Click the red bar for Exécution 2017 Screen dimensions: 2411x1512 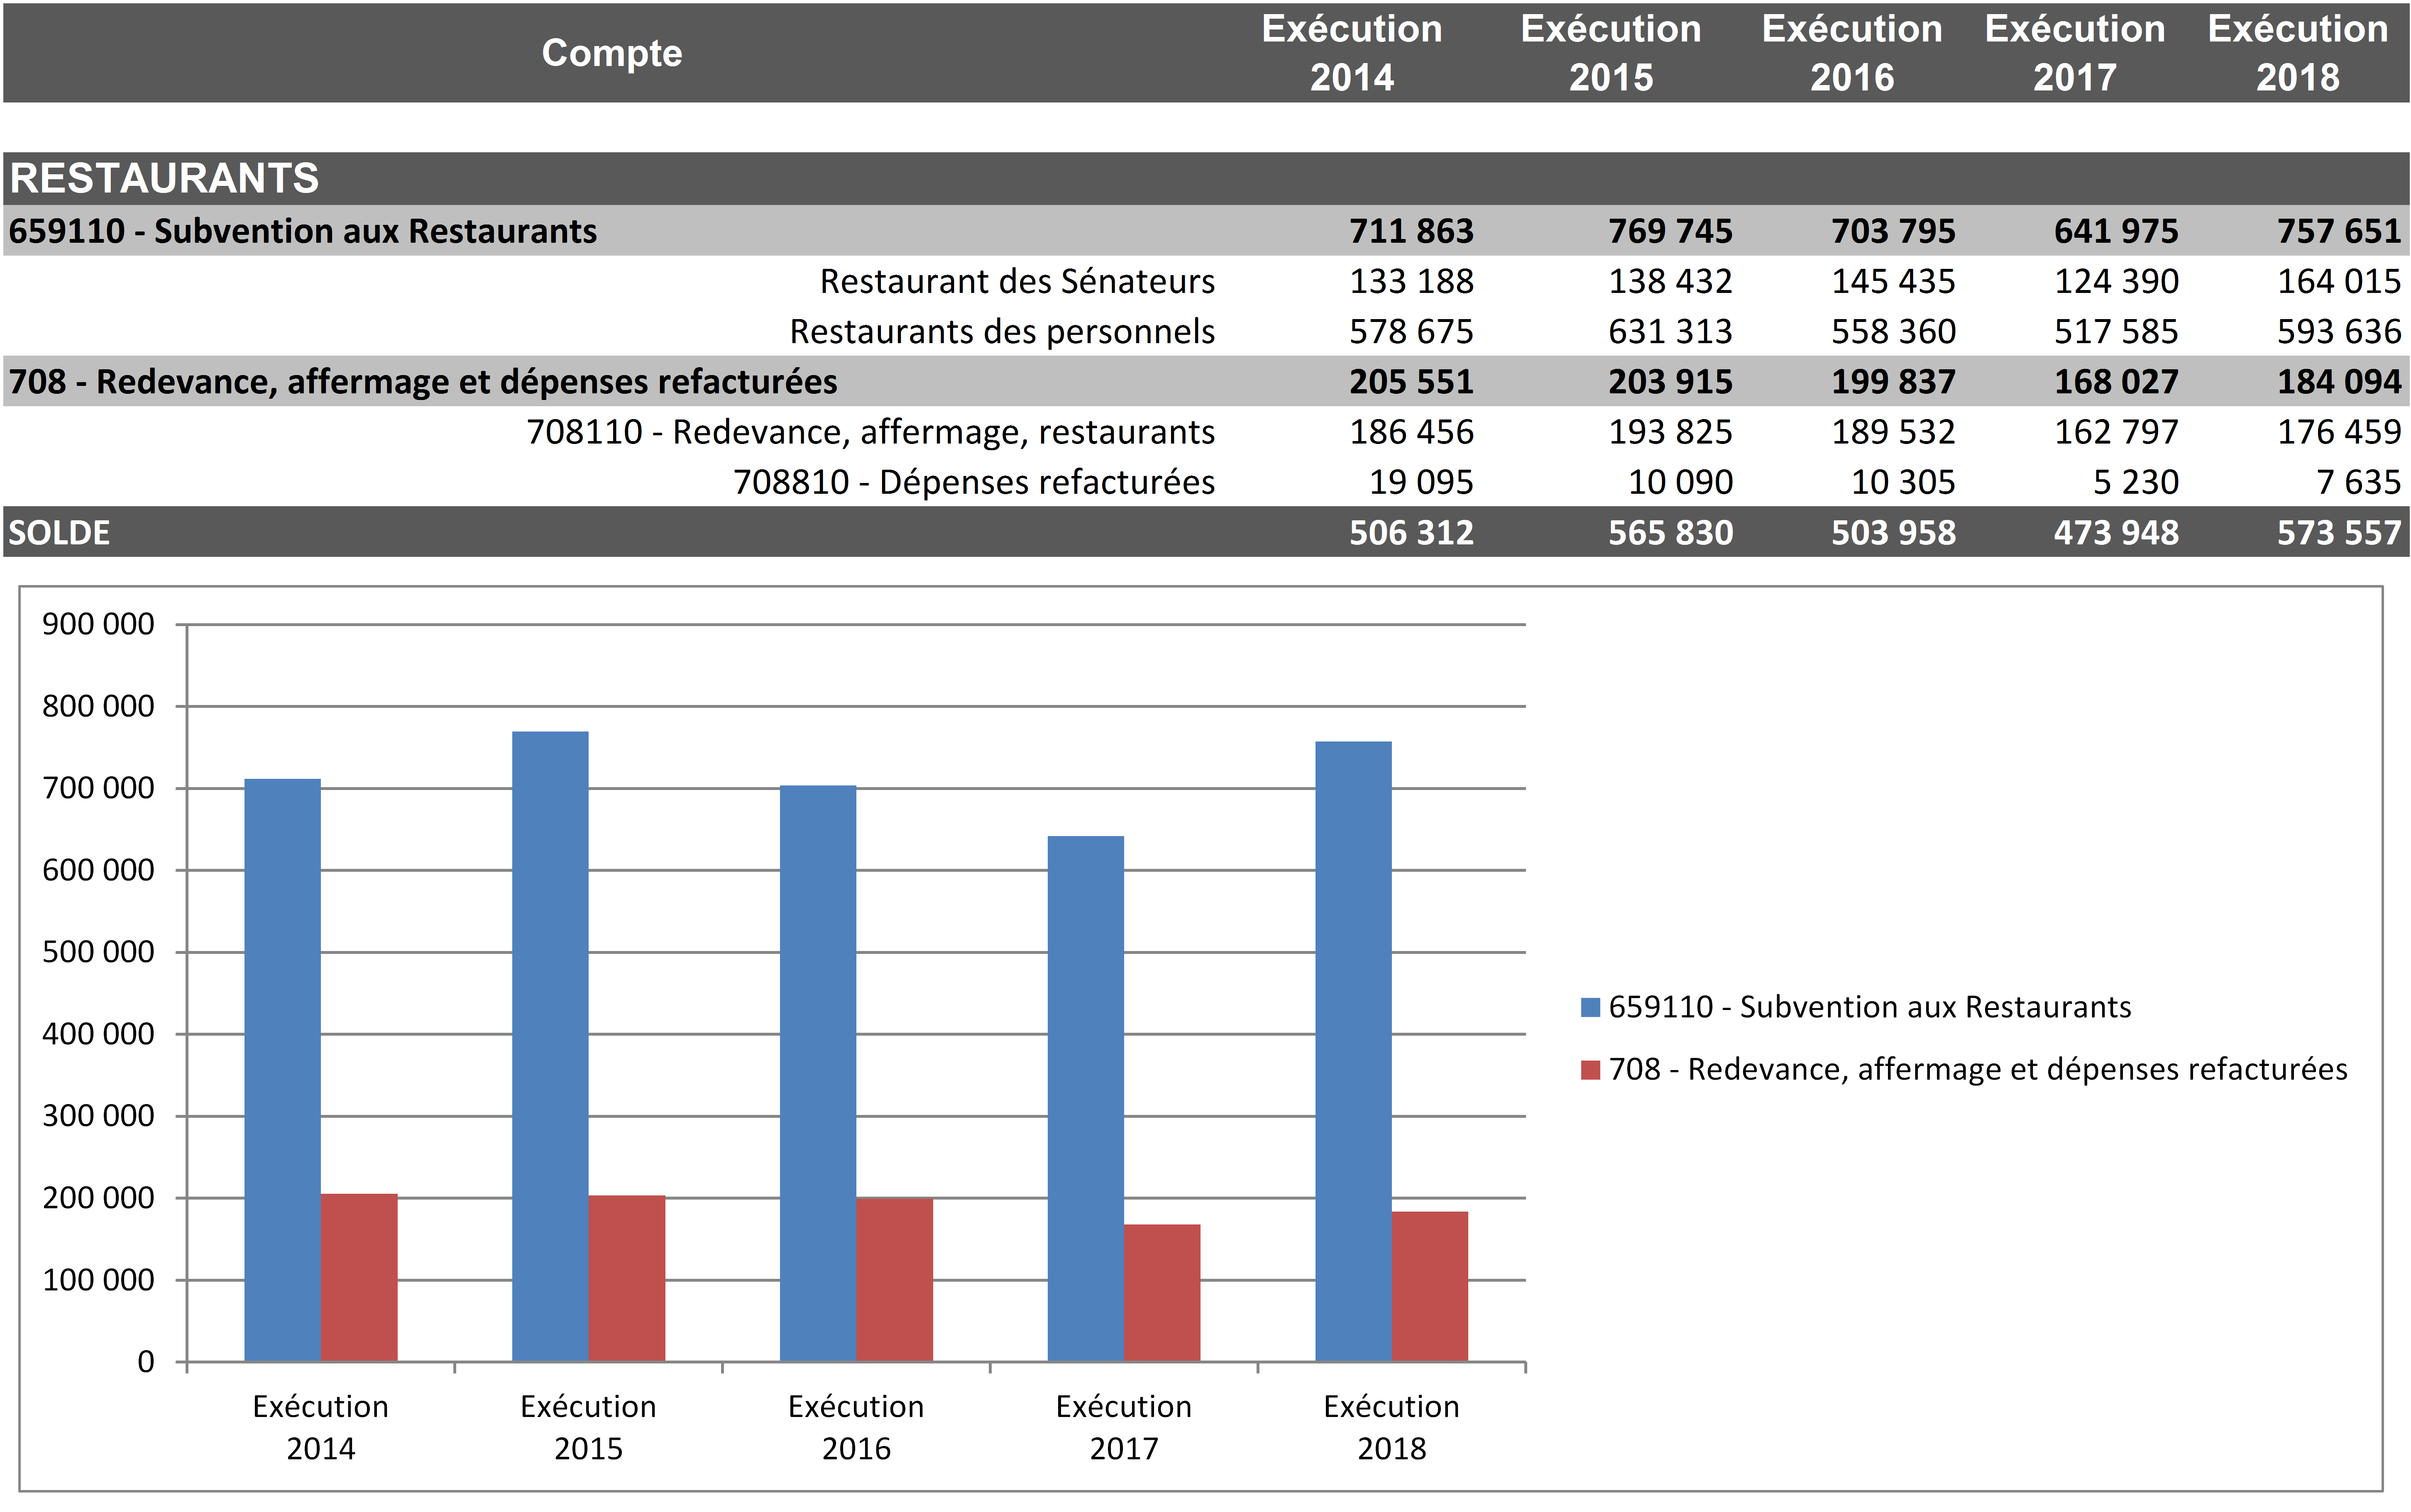tap(1161, 1292)
